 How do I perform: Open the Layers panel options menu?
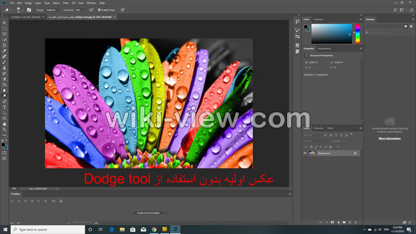(361, 128)
